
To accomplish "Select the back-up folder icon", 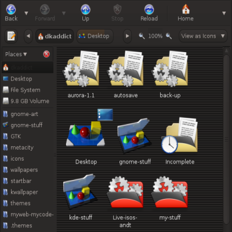I will coord(170,68).
